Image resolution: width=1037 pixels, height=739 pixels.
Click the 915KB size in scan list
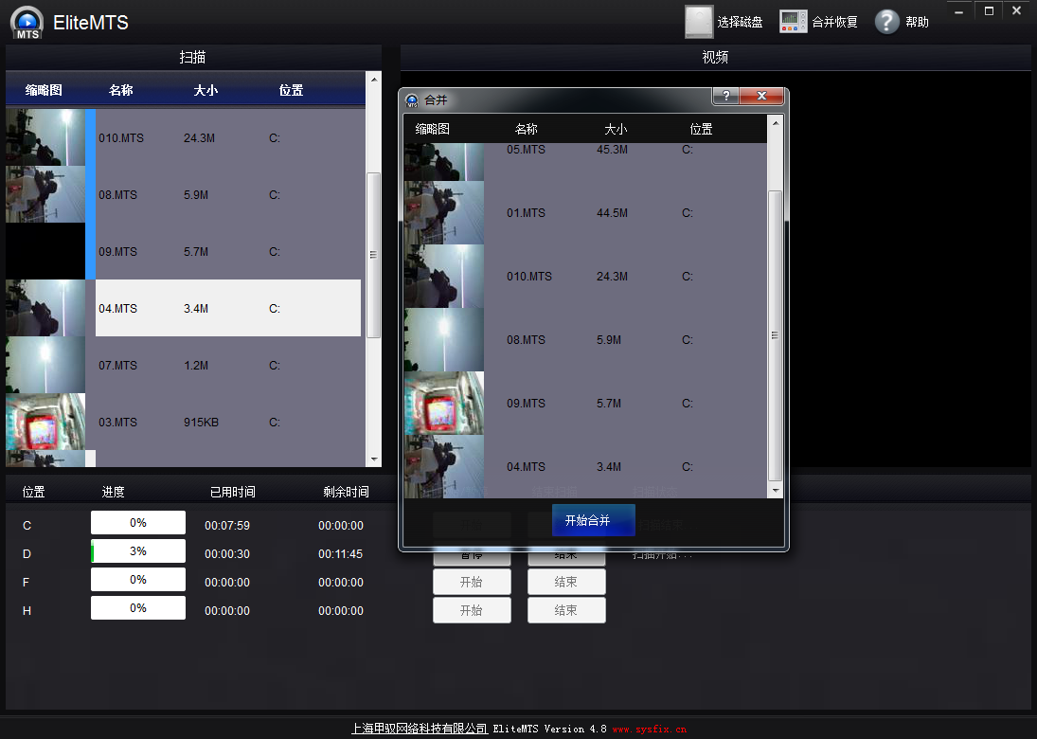[x=201, y=423]
